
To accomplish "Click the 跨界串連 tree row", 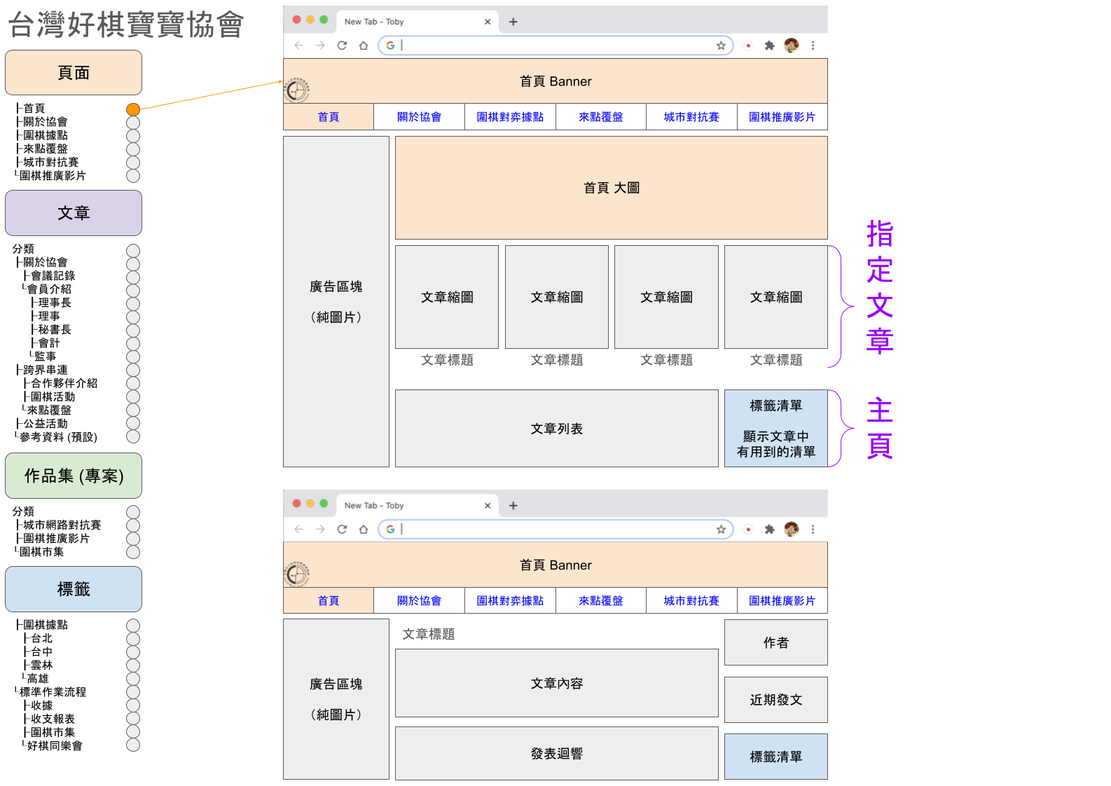I will click(x=42, y=370).
